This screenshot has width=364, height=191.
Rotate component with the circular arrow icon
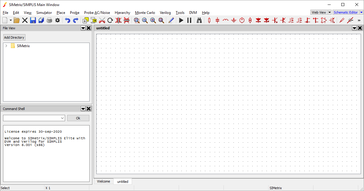pos(110,20)
